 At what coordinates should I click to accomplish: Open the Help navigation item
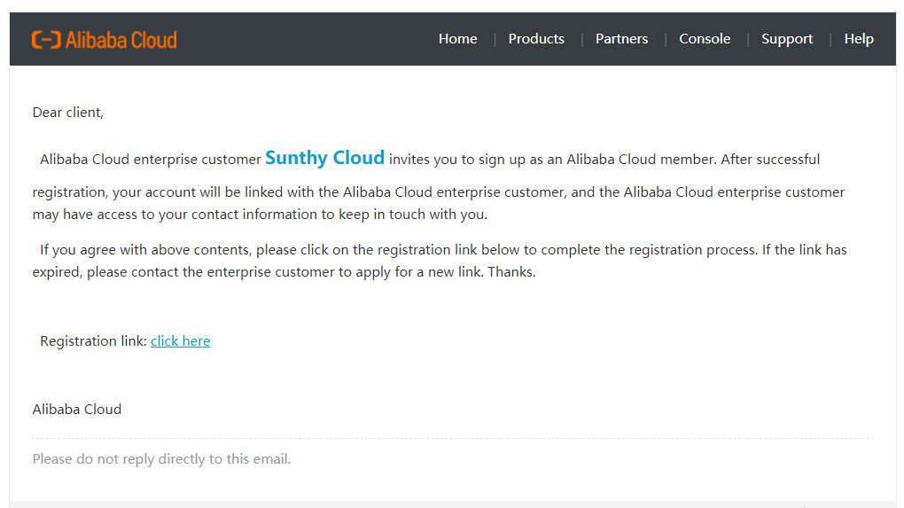pos(859,39)
